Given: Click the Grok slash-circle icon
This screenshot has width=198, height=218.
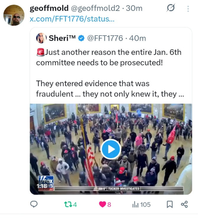Looking at the screenshot, I should coord(171,8).
